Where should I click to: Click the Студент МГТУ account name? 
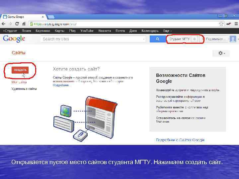tap(179, 39)
